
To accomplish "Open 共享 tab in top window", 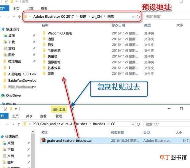I will [30, 9].
